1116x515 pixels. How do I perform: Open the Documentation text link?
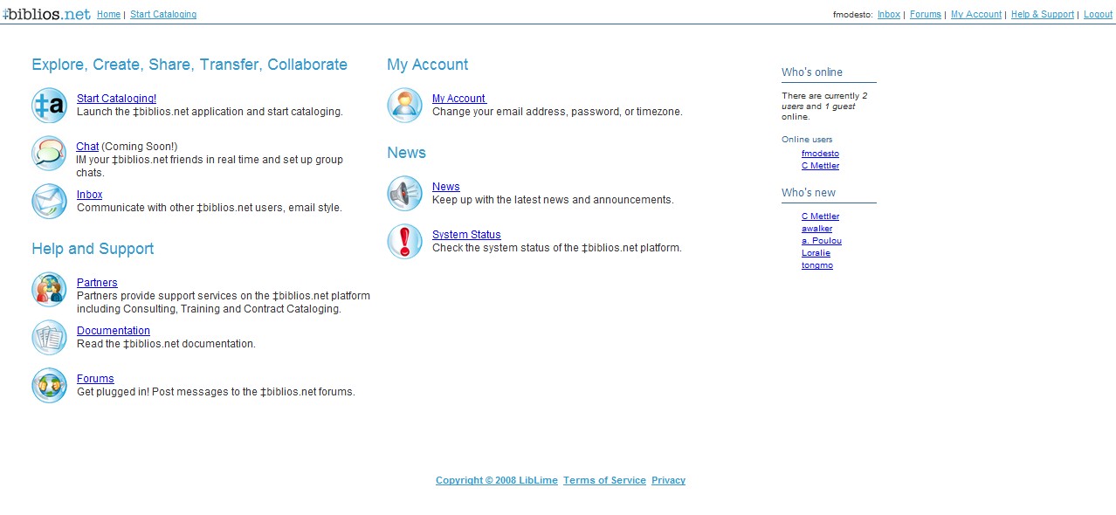pyautogui.click(x=114, y=331)
